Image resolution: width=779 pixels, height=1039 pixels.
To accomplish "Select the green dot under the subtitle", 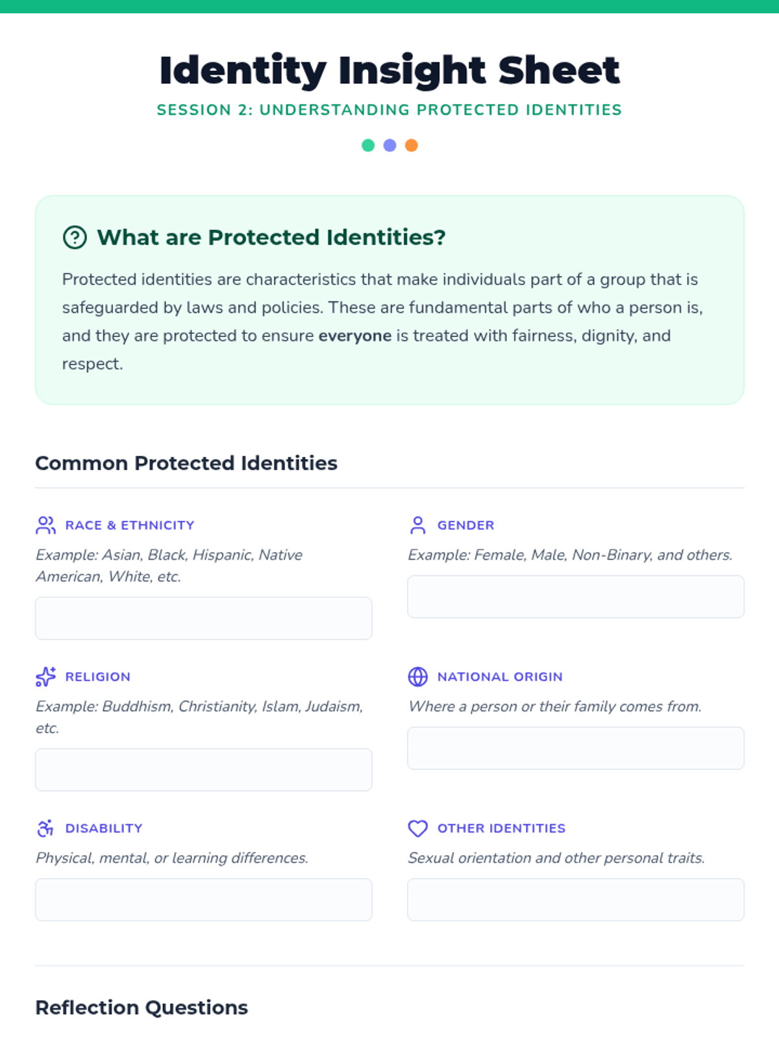I will coord(368,145).
